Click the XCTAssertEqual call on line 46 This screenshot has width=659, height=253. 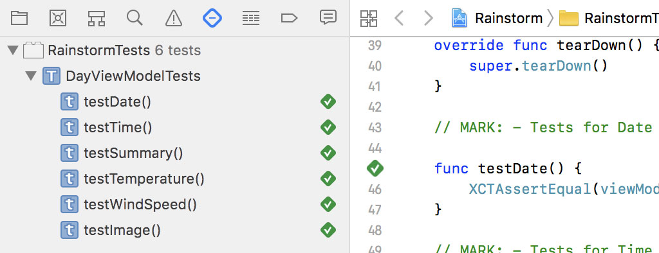(564, 189)
